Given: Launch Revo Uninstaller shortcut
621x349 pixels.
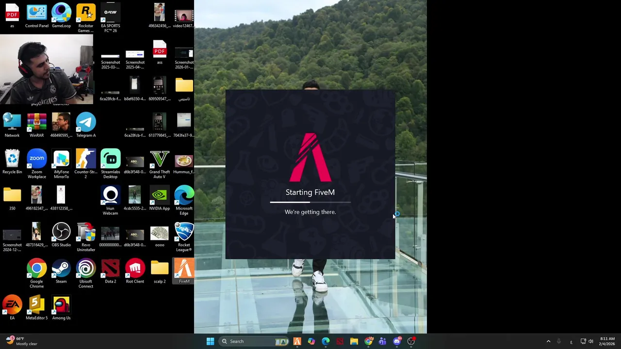Looking at the screenshot, I should 86,237.
